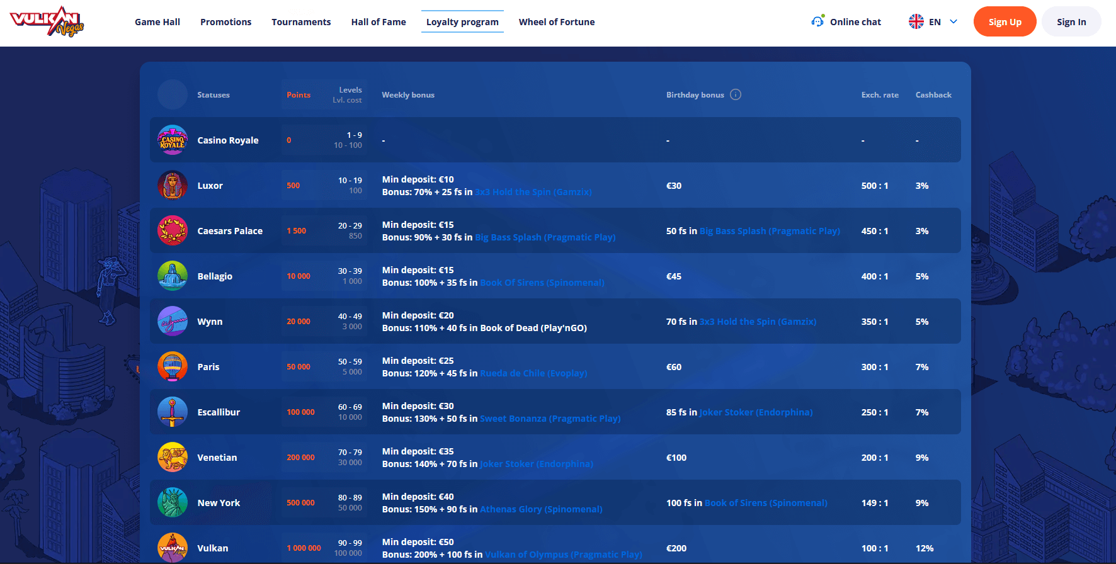
Task: Click the €200 birthday bonus value
Action: (x=676, y=548)
